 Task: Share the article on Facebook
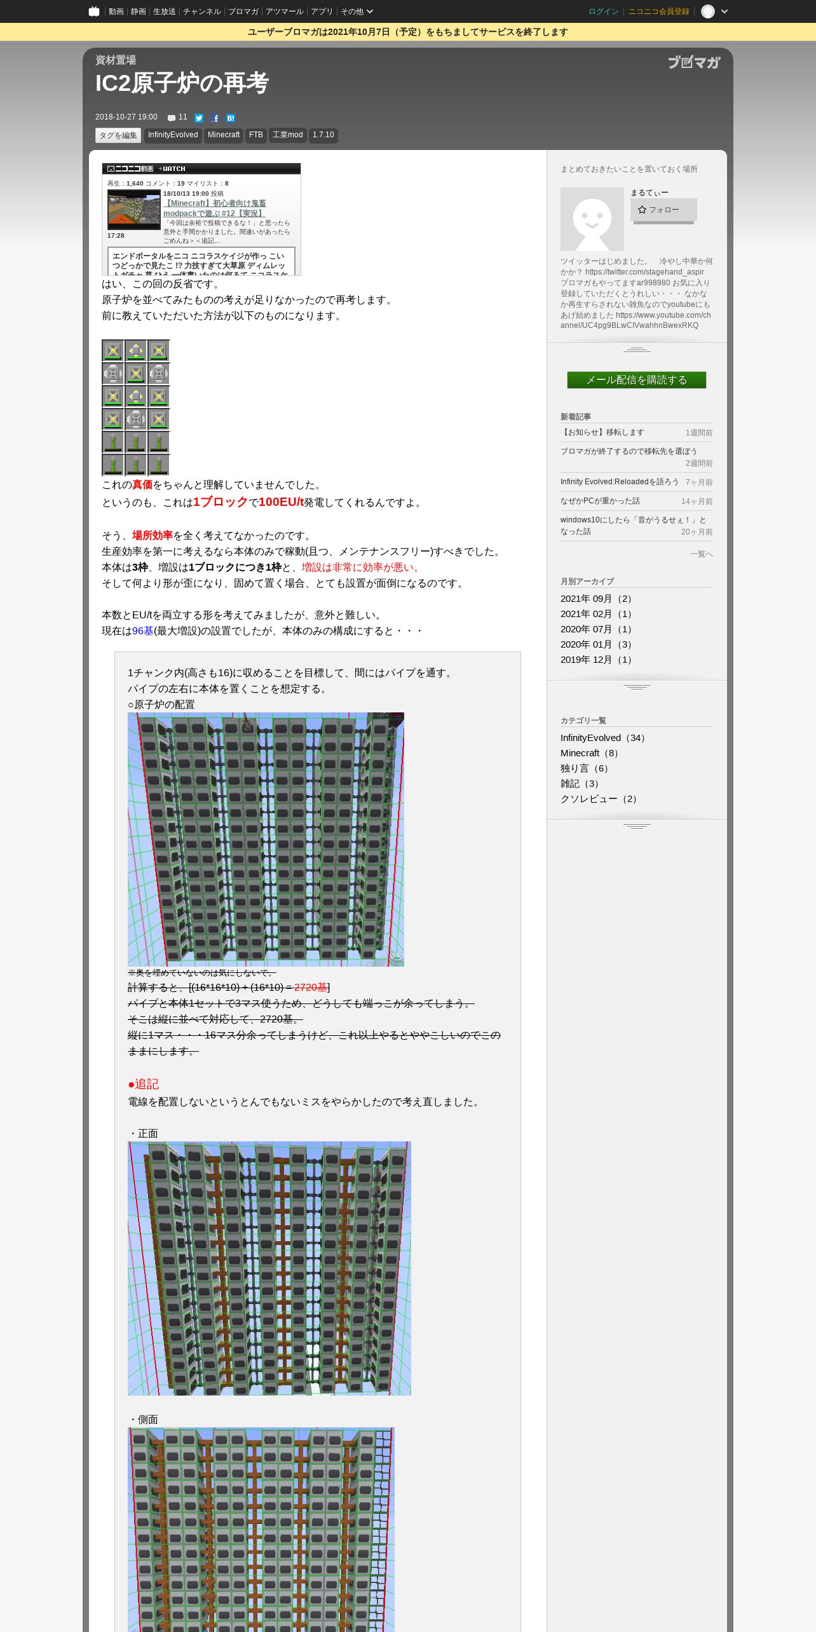click(215, 118)
